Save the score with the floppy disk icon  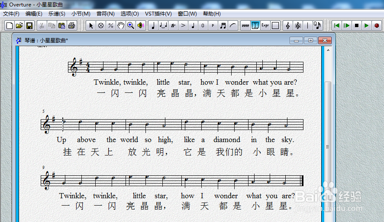[x=29, y=25]
